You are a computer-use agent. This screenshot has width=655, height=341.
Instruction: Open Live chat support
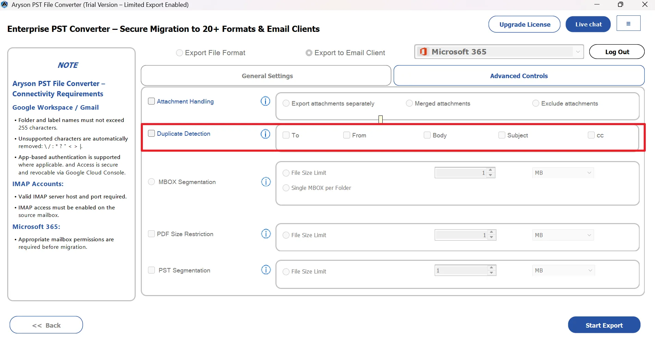click(x=588, y=24)
